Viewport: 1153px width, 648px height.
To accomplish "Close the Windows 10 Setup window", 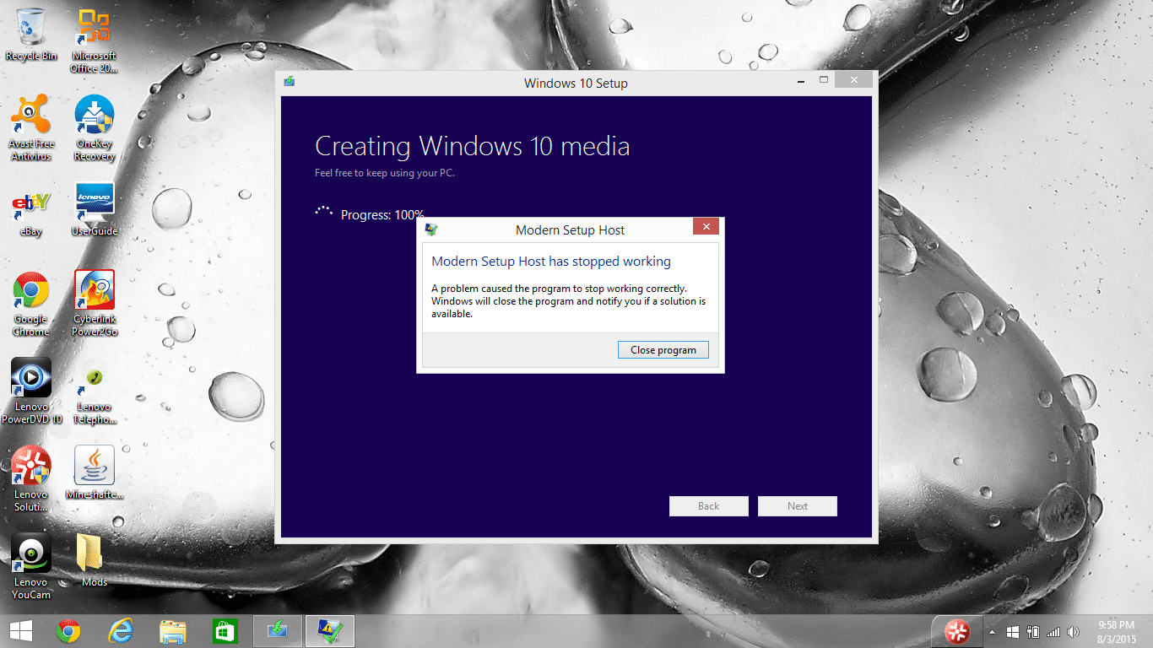I will 854,80.
